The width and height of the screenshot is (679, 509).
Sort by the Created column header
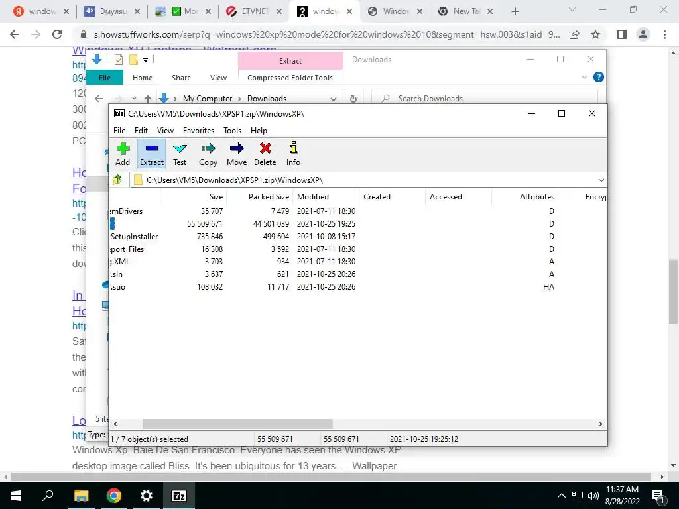tap(392, 196)
